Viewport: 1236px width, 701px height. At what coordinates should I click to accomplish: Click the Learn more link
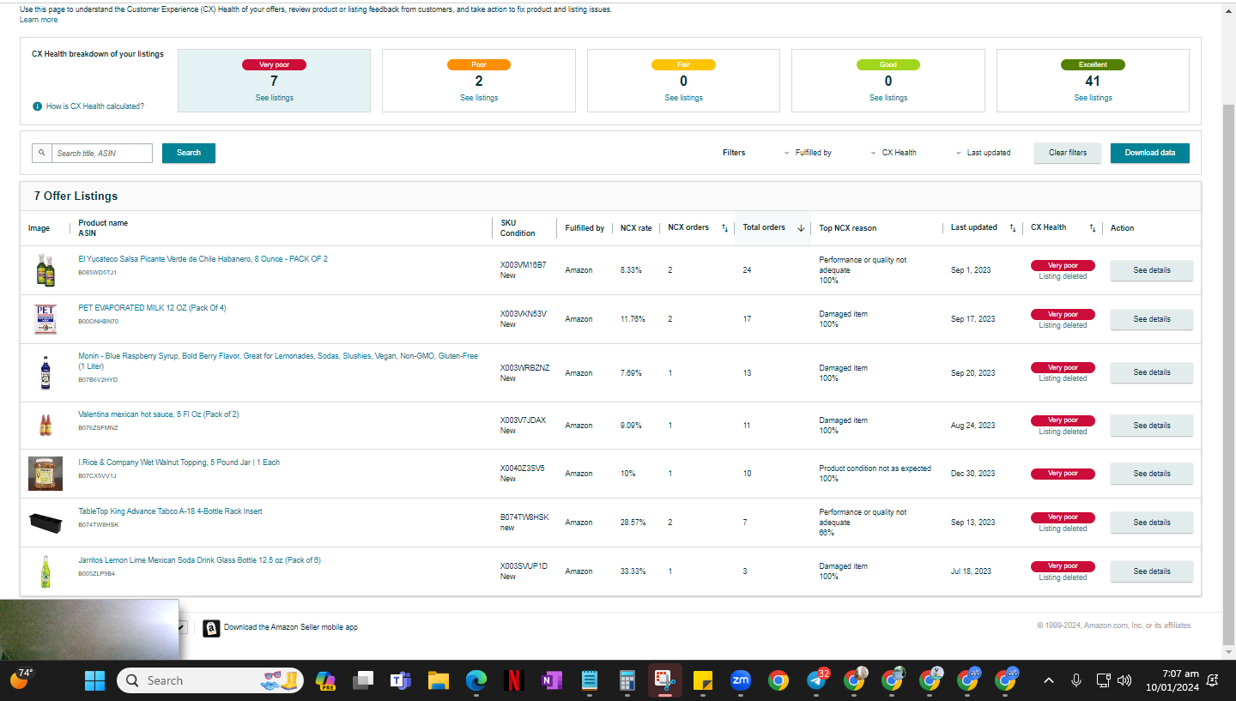(39, 20)
